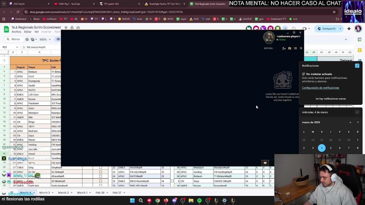Open the Gemini sparkle icon in Sheets
Viewport: 365px width, 205px height.
pos(349,29)
